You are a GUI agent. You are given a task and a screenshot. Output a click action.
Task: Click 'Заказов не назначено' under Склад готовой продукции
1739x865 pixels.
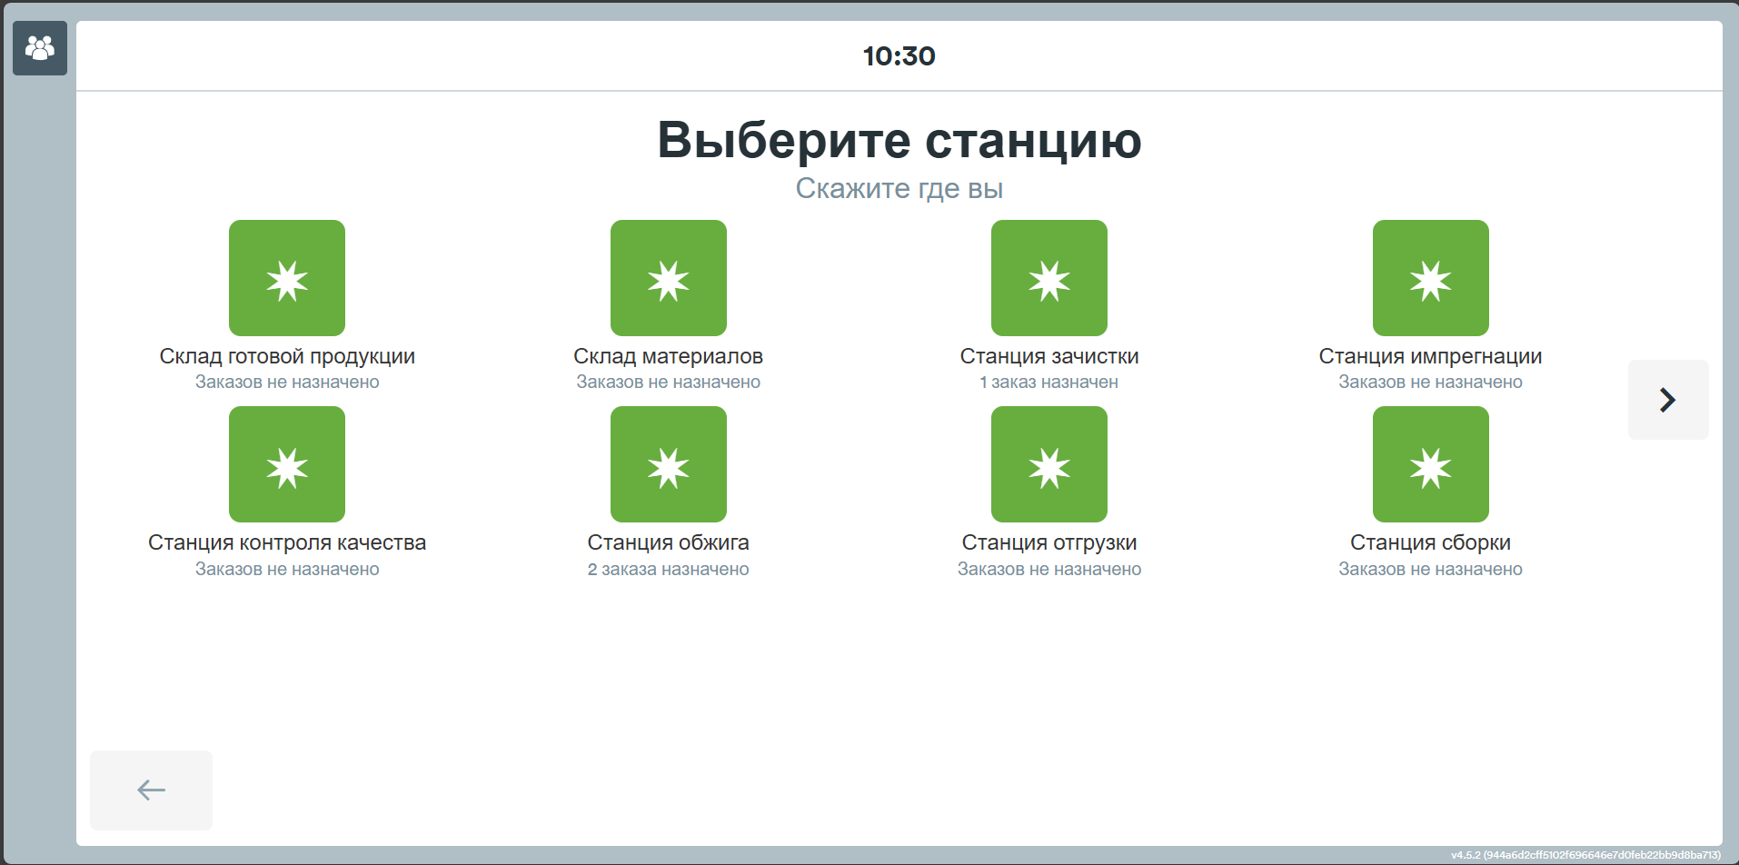coord(287,383)
